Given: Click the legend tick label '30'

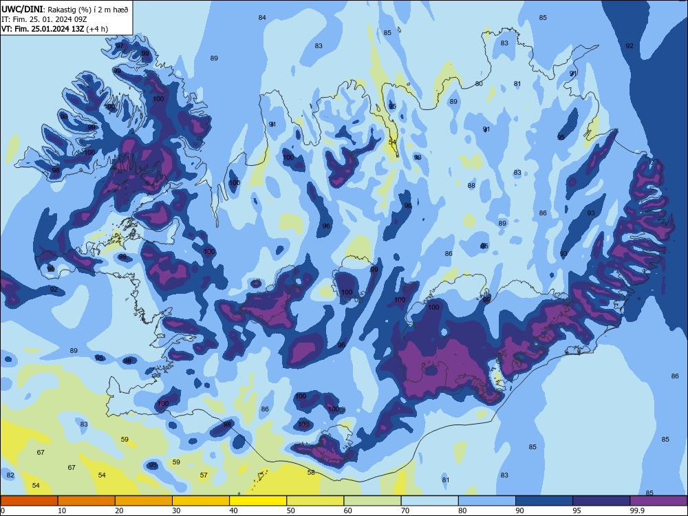Looking at the screenshot, I should [x=176, y=510].
